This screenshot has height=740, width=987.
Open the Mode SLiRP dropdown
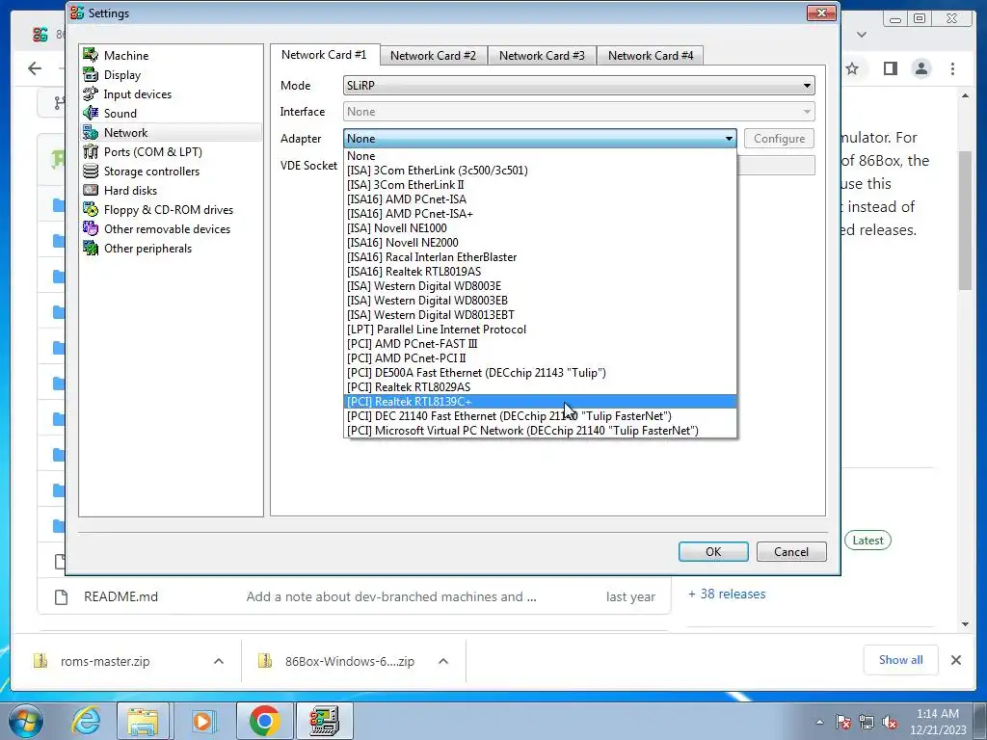click(x=579, y=86)
